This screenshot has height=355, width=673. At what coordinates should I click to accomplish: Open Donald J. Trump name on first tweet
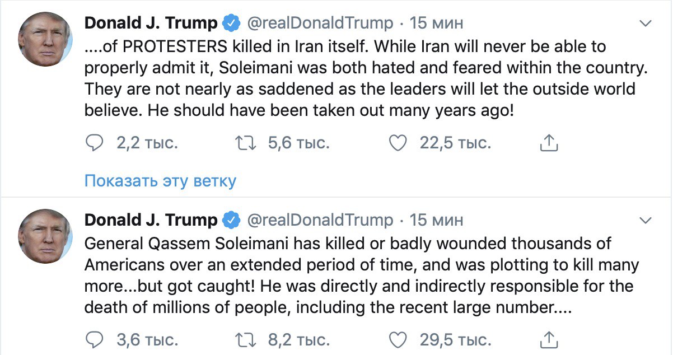pyautogui.click(x=151, y=24)
